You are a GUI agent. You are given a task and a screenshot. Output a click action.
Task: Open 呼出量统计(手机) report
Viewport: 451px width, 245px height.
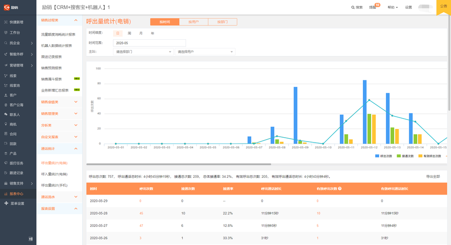[x=54, y=185]
